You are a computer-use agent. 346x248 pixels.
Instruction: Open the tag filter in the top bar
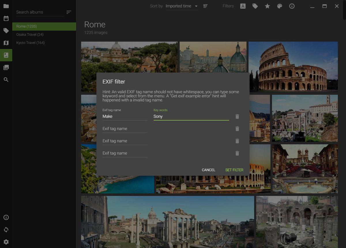click(255, 6)
